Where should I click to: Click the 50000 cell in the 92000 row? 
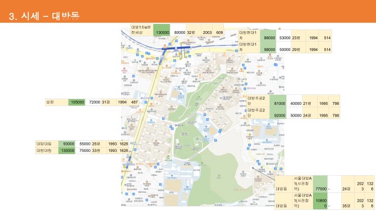tap(294, 113)
